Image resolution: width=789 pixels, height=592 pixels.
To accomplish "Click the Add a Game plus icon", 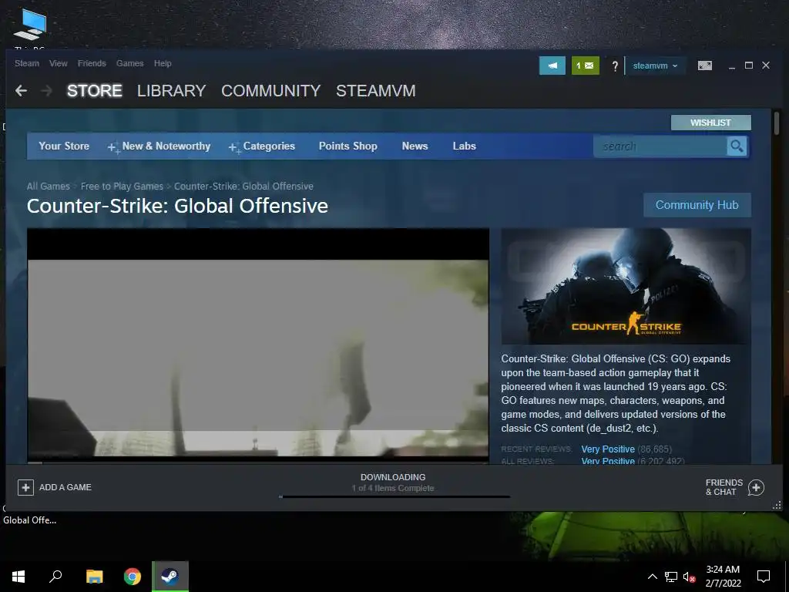I will click(x=25, y=487).
